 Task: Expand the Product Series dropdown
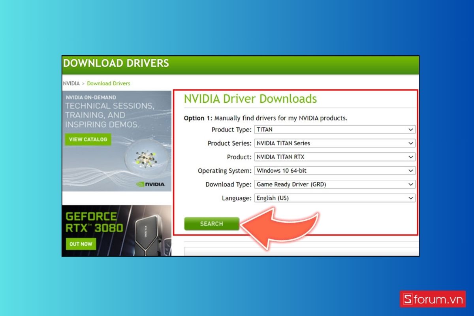[x=335, y=143]
